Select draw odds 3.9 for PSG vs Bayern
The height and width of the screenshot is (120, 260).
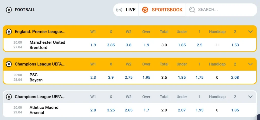pos(111,77)
